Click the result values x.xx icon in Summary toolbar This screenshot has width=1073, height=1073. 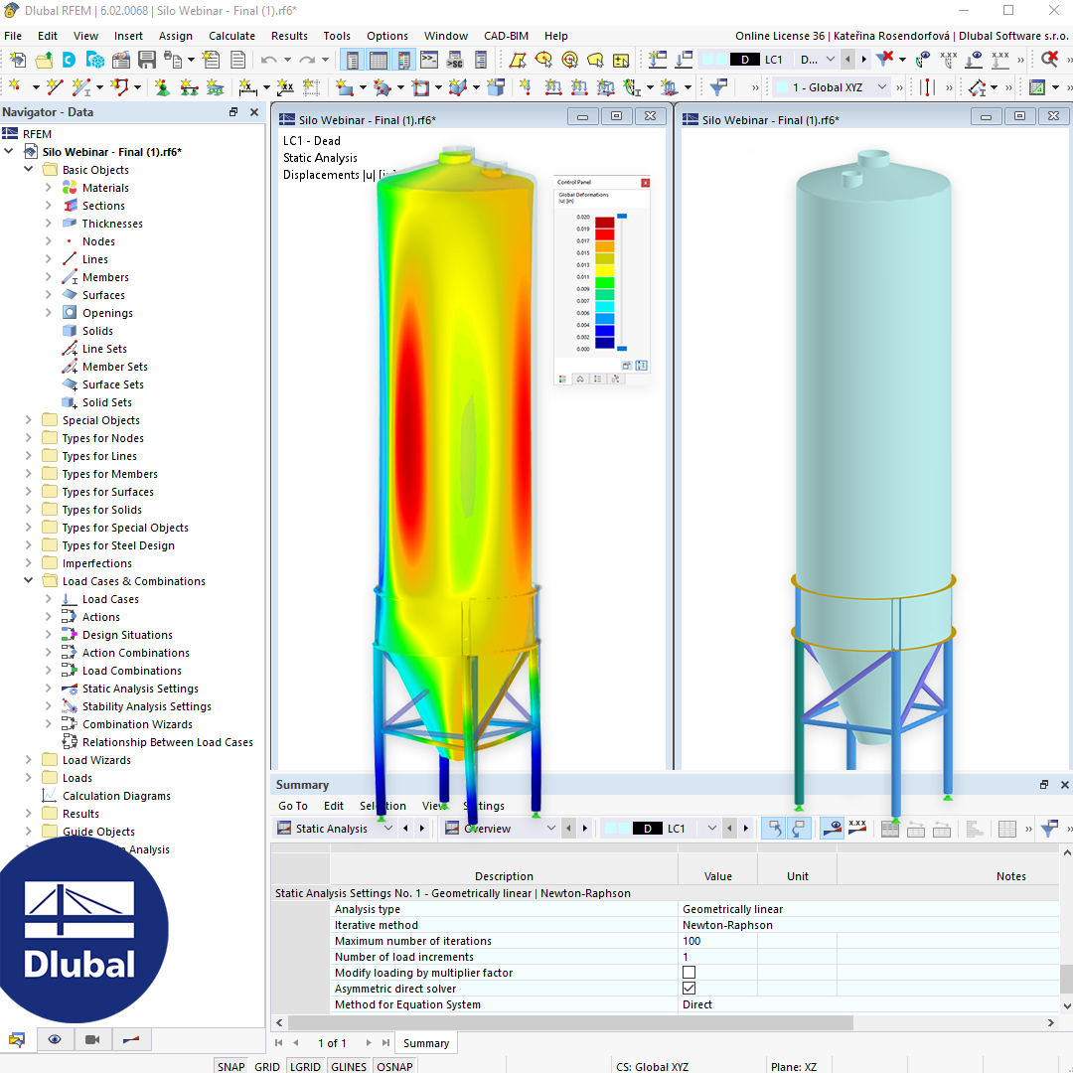pos(857,828)
